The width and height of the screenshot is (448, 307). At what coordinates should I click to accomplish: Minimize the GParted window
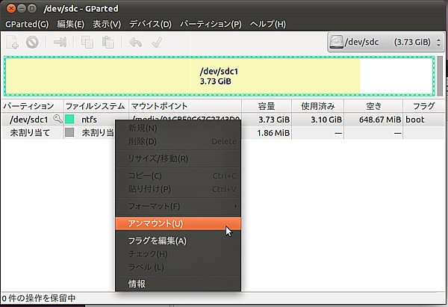click(22, 8)
